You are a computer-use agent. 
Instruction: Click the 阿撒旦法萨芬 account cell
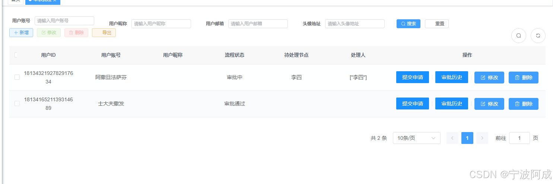111,77
